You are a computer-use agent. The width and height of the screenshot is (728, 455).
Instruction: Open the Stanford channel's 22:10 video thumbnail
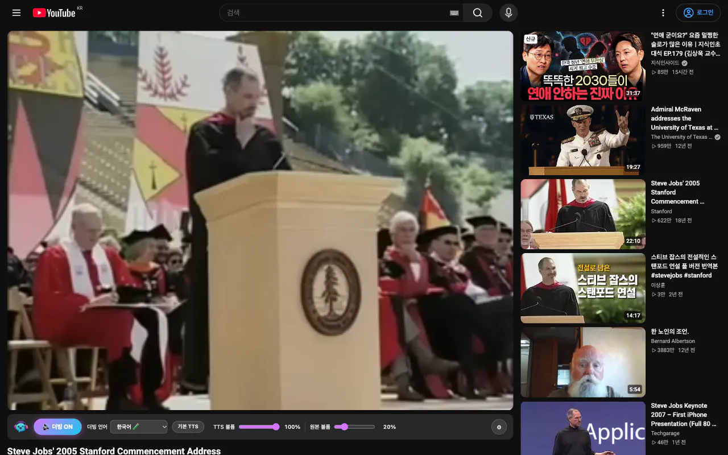point(583,214)
